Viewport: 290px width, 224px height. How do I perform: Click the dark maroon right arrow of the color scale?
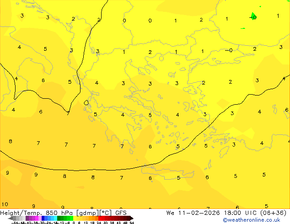tap(132, 218)
